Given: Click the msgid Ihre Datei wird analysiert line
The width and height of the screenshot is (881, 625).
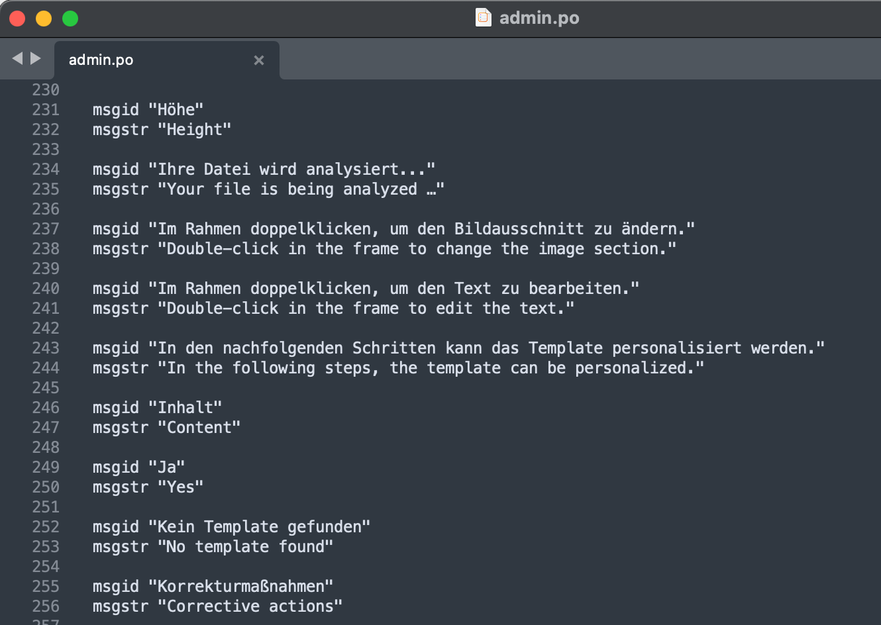Looking at the screenshot, I should click(262, 169).
